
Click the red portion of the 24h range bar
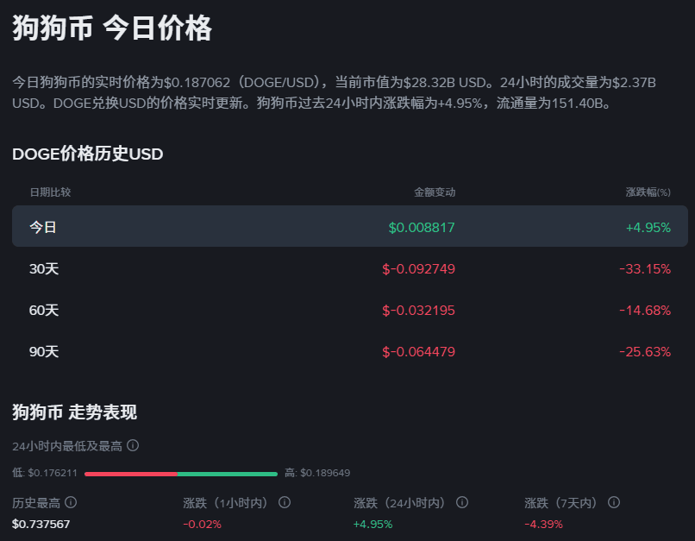click(x=130, y=474)
